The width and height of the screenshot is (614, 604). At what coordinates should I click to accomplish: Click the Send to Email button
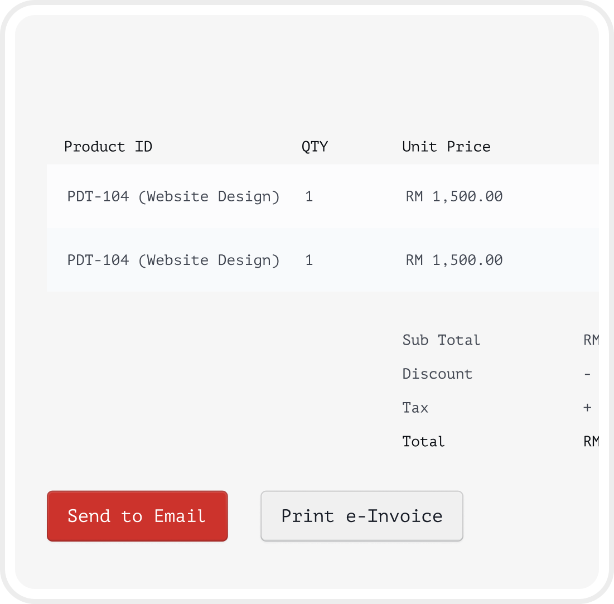(137, 516)
